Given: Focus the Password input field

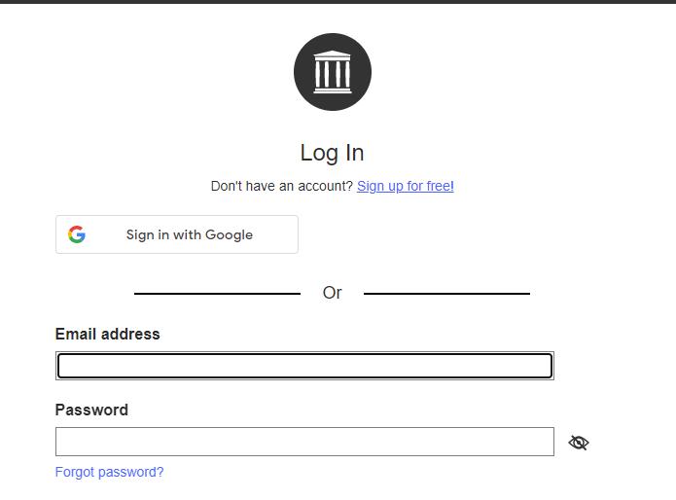Looking at the screenshot, I should click(304, 442).
